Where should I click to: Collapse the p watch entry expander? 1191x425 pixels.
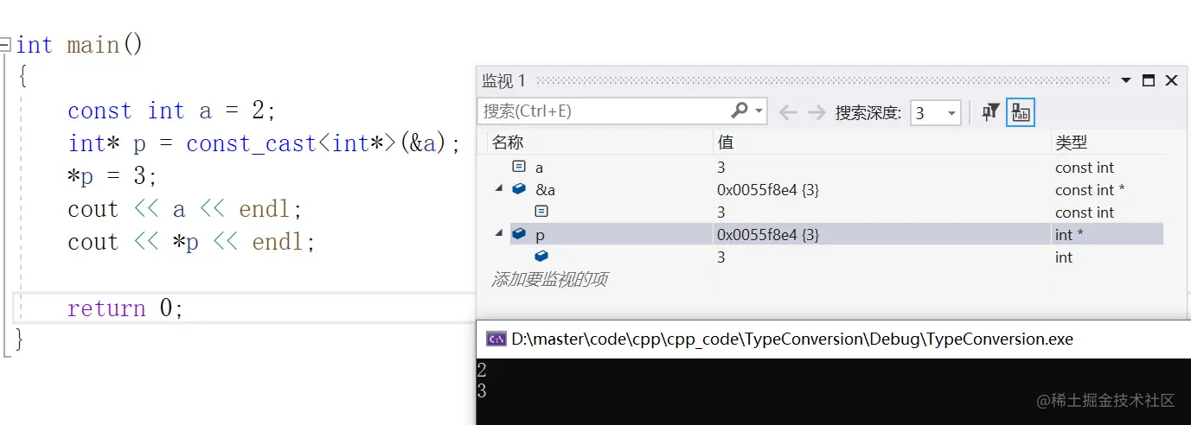(499, 233)
